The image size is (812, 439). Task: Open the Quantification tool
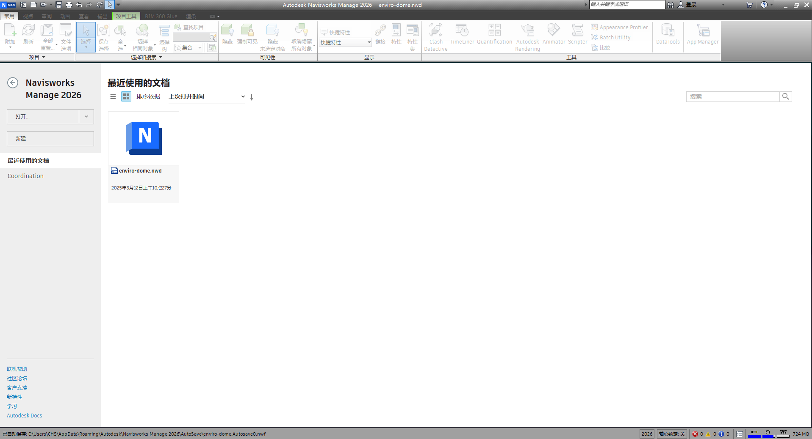pyautogui.click(x=494, y=34)
